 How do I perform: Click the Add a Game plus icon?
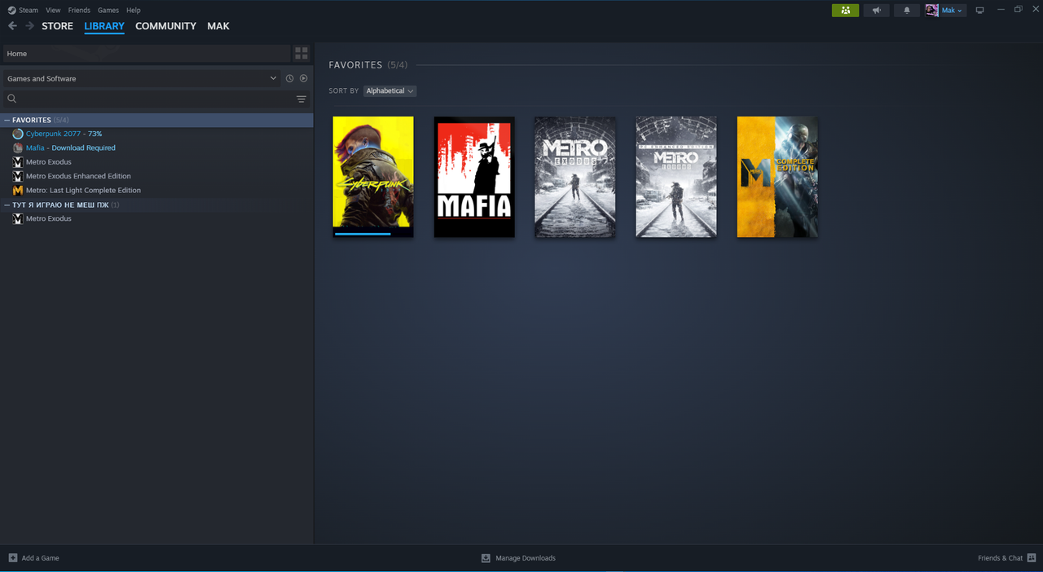point(13,558)
